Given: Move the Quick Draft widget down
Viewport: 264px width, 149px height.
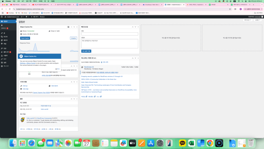Looking at the screenshot, I should (x=135, y=27).
